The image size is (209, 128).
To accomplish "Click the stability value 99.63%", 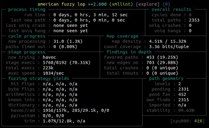I will click(x=186, y=110).
